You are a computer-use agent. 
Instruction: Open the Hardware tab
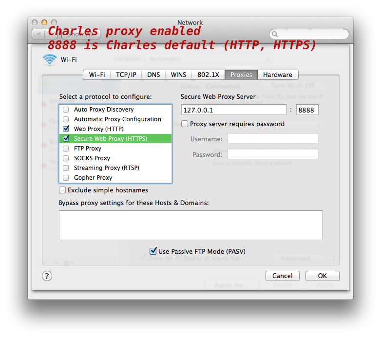pos(278,75)
